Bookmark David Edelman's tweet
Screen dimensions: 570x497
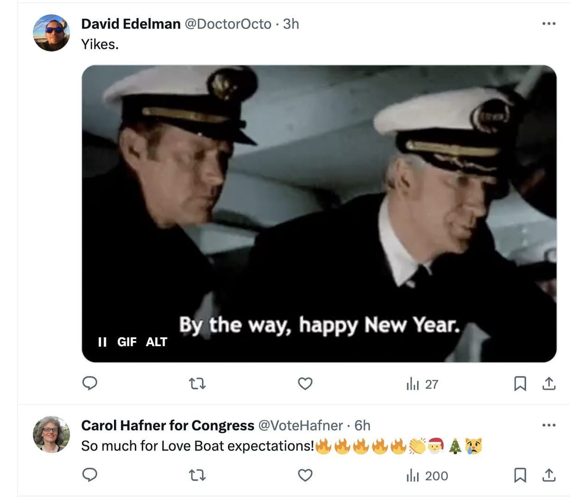(520, 383)
